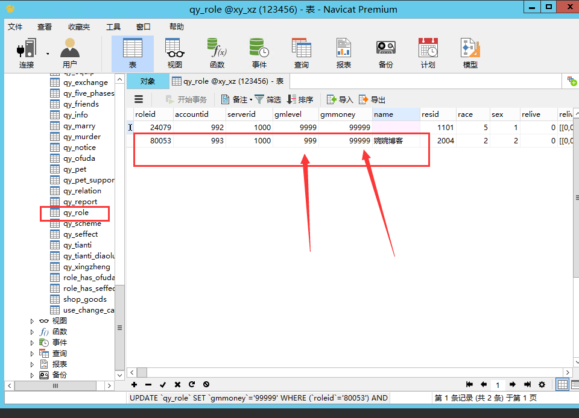579x418 pixels.
Task: Select the qy_role table in sidebar
Action: point(75,213)
